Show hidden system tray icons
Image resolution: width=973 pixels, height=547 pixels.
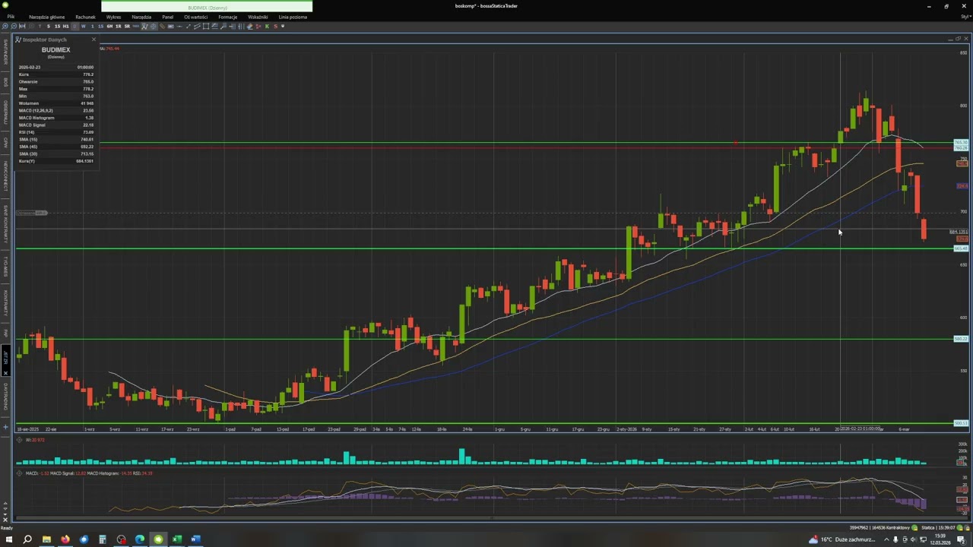tap(886, 539)
